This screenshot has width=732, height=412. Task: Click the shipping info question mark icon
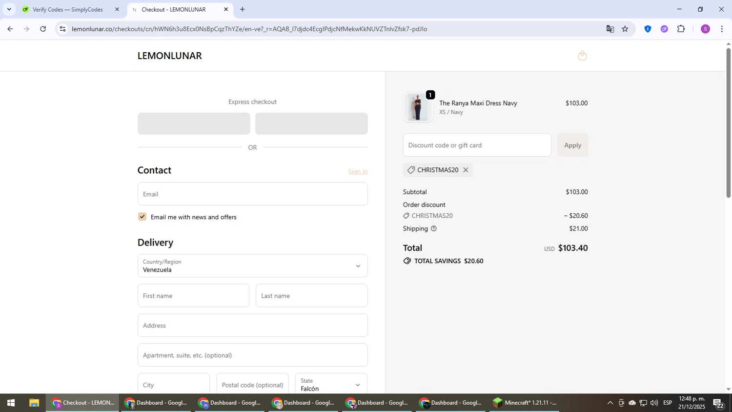point(433,228)
